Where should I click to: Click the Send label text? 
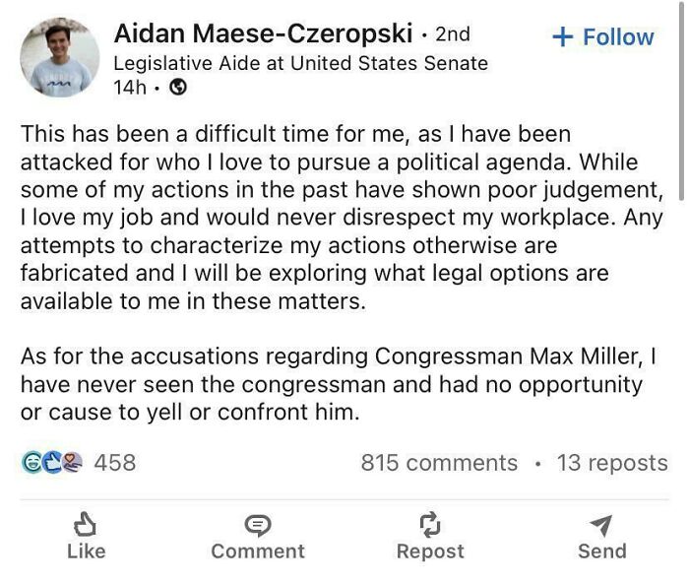point(601,551)
